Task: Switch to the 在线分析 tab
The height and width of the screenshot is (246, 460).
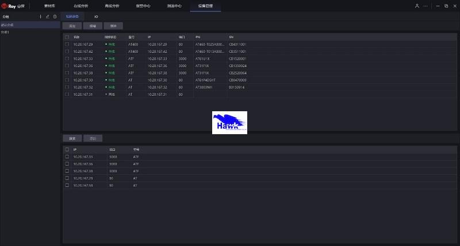Action: pos(82,6)
